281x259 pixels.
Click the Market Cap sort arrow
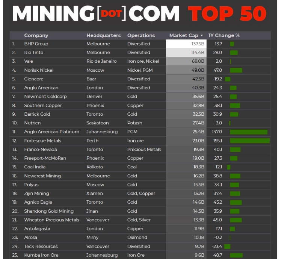[202, 35]
